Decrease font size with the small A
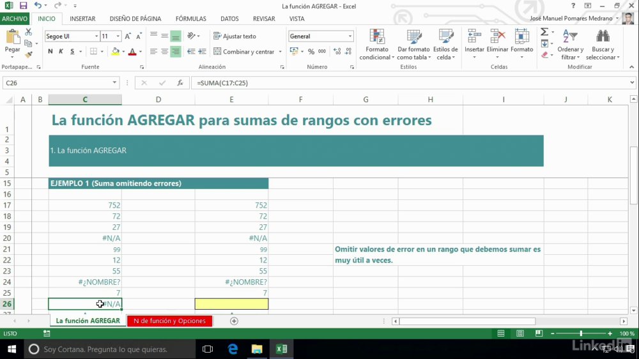 pos(139,36)
